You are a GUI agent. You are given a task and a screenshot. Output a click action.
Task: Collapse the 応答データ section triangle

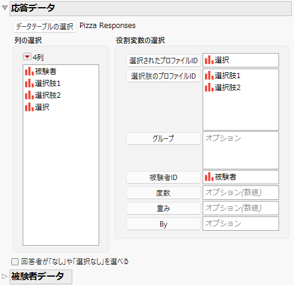(5, 8)
